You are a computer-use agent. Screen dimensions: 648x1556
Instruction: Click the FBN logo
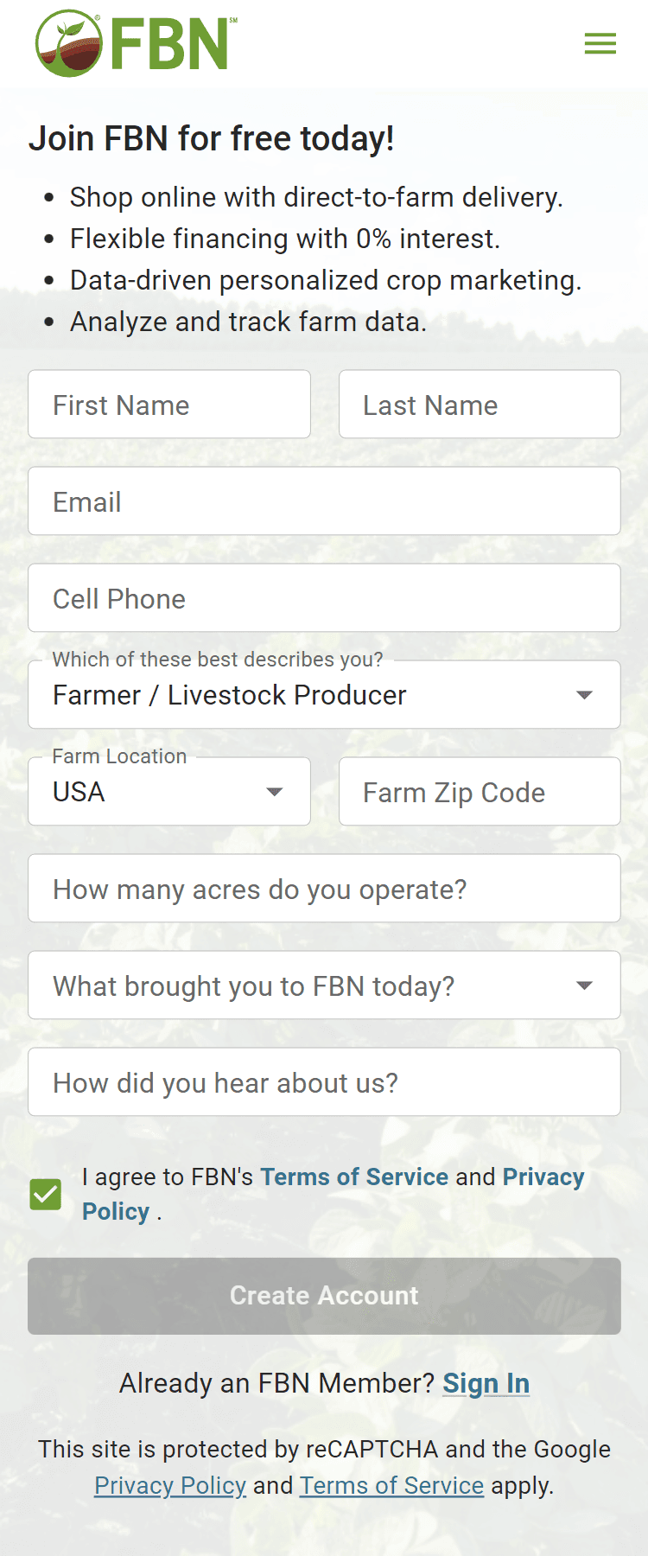click(x=137, y=43)
